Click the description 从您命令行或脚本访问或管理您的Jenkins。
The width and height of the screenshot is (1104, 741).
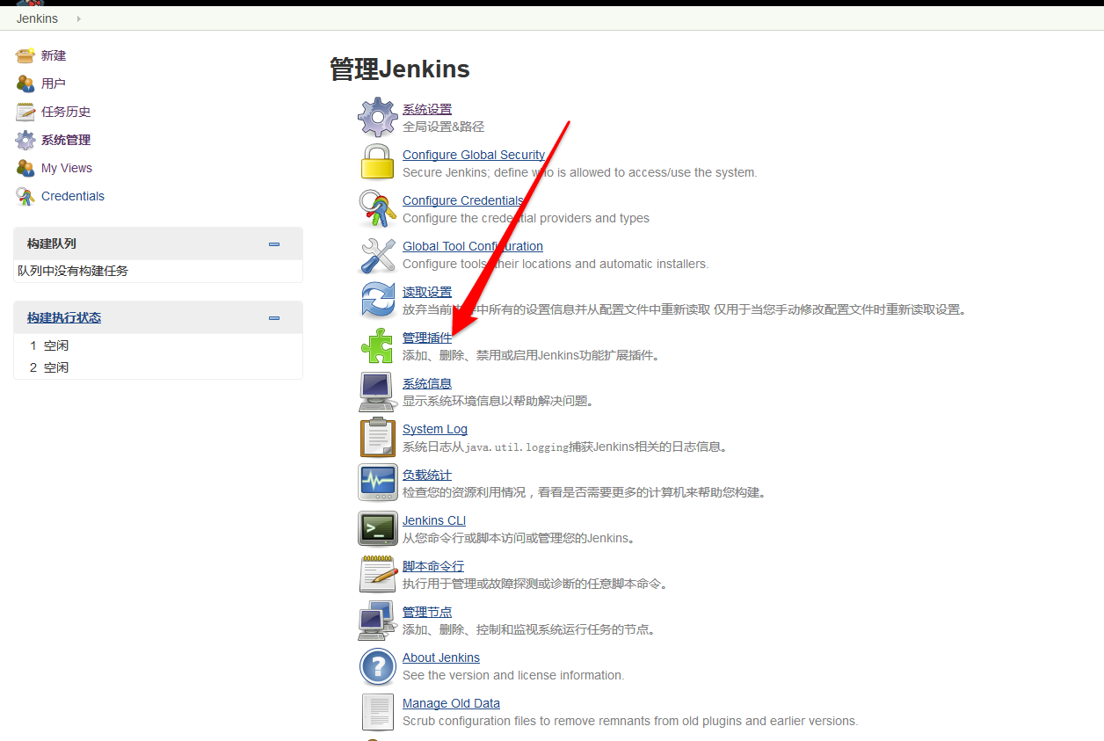(519, 538)
